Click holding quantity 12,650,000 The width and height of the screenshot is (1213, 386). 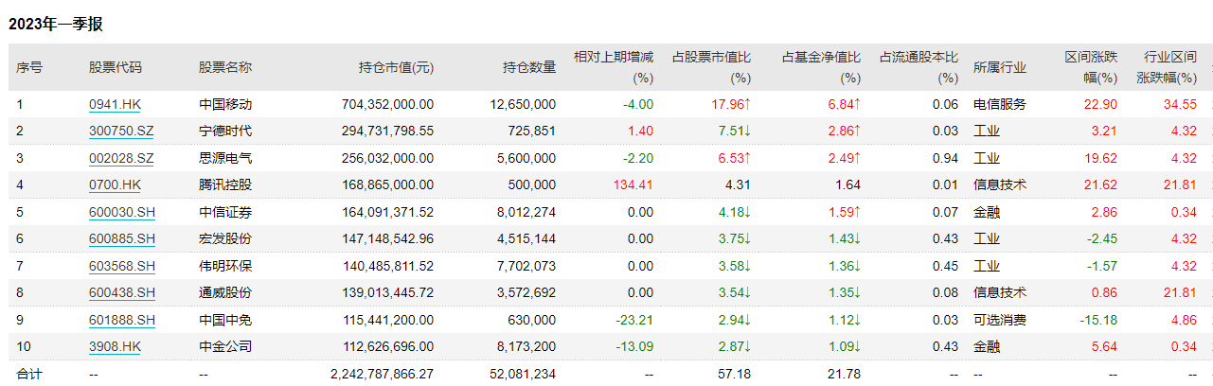point(524,104)
